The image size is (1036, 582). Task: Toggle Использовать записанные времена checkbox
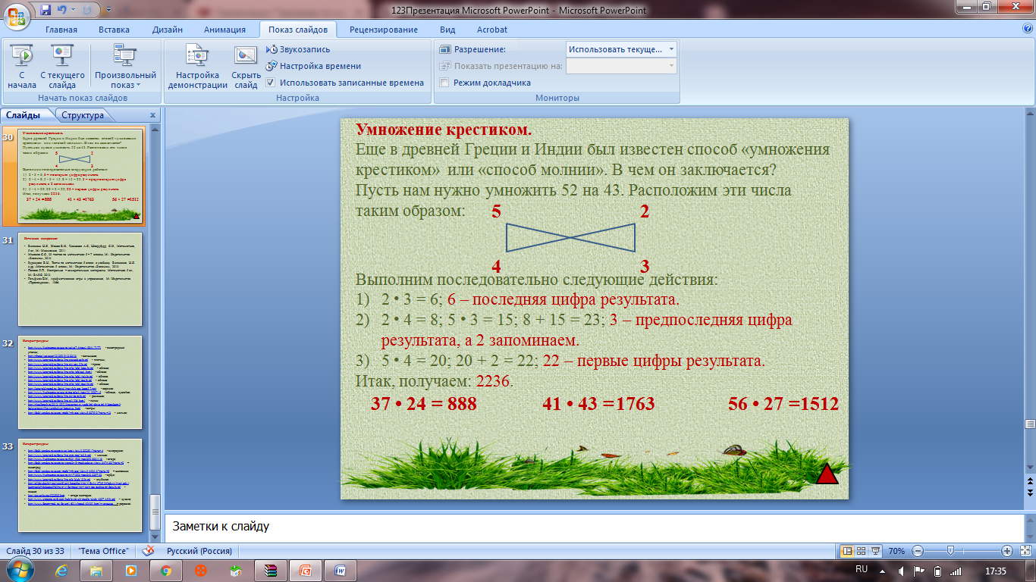pyautogui.click(x=272, y=83)
